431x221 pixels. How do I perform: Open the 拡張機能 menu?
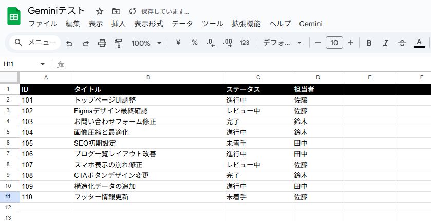[246, 24]
